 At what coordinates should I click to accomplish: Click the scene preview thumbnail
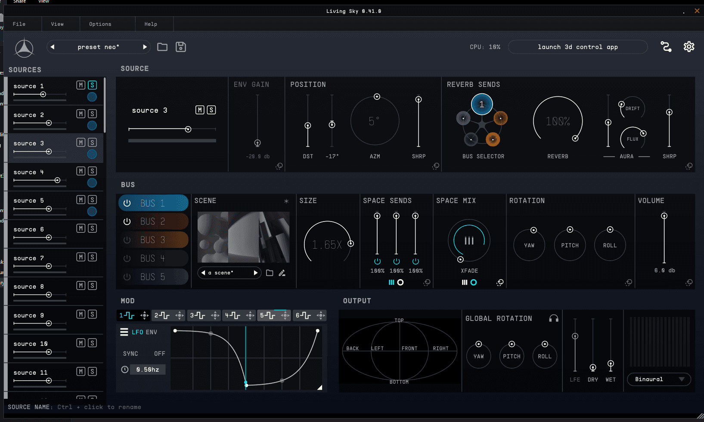tap(243, 237)
